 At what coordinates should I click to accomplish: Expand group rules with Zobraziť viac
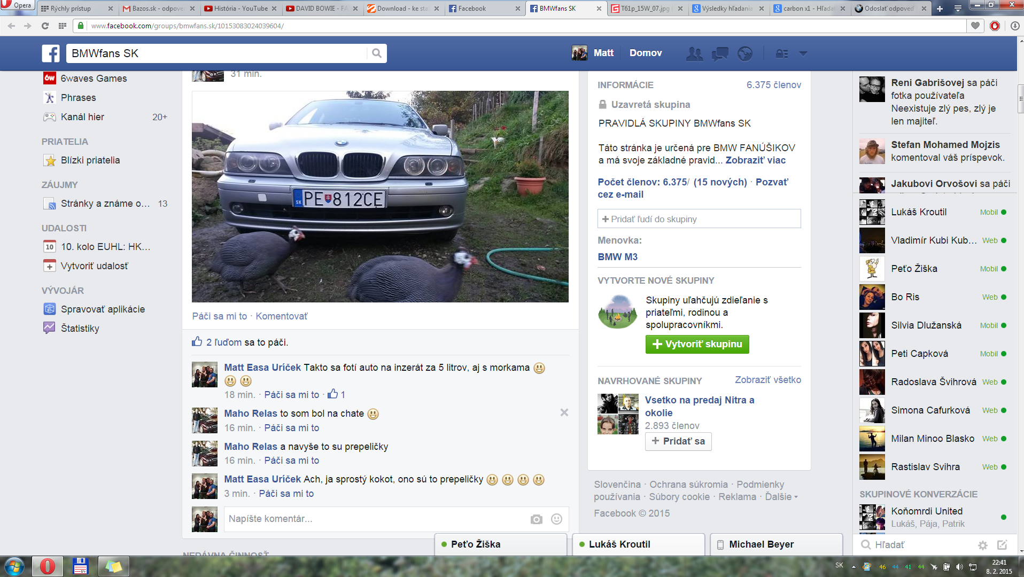(755, 160)
